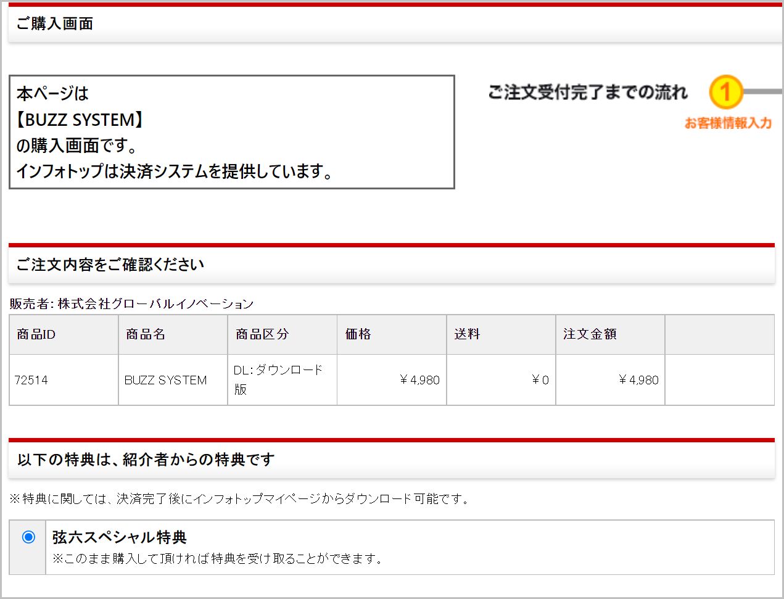Click the 商品区分 column header
The height and width of the screenshot is (599, 784).
pyautogui.click(x=283, y=334)
